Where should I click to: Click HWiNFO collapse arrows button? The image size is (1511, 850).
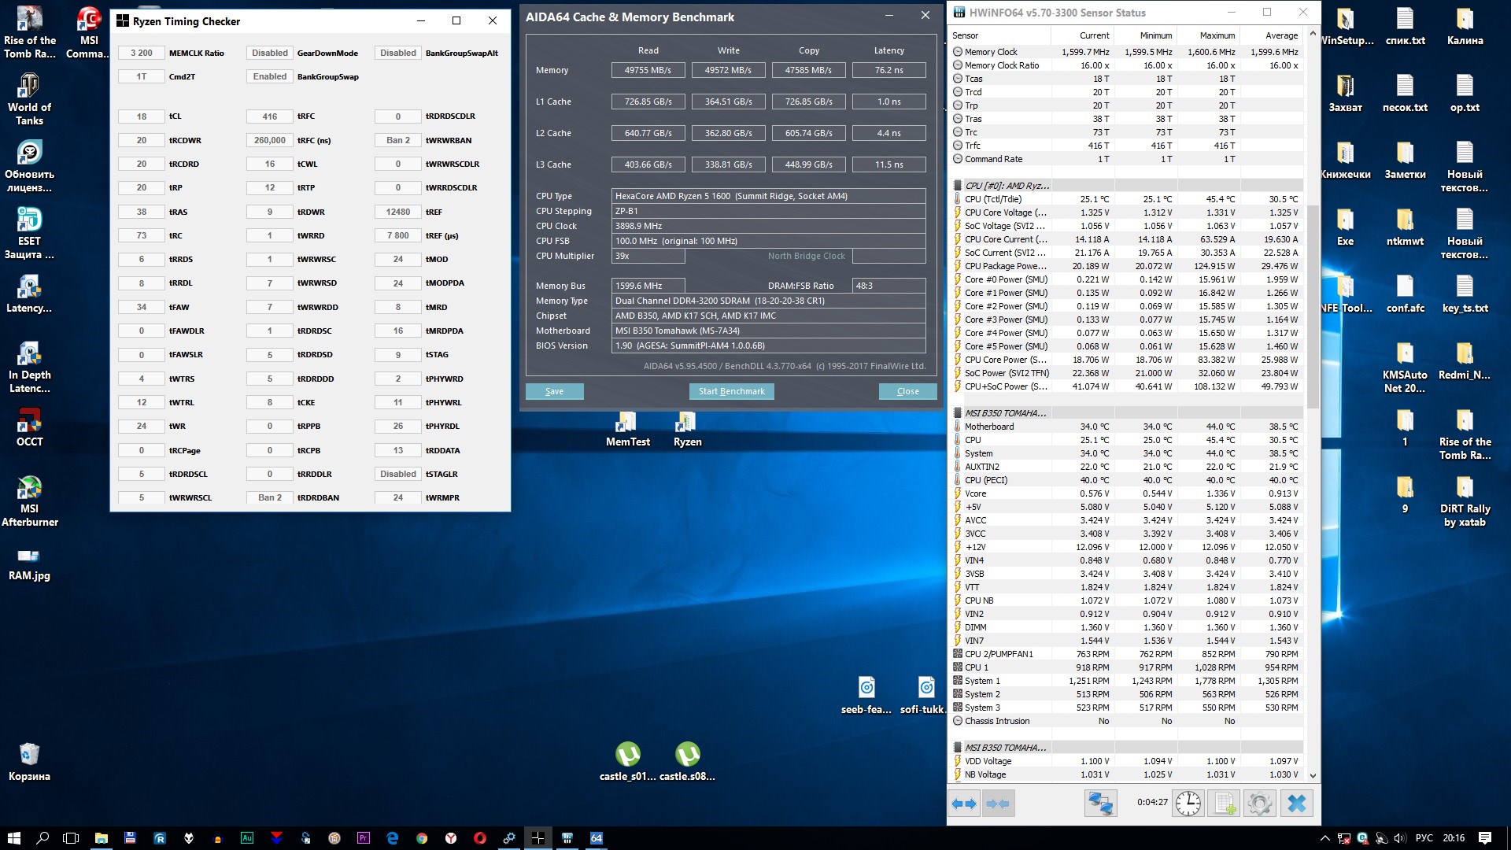[998, 804]
